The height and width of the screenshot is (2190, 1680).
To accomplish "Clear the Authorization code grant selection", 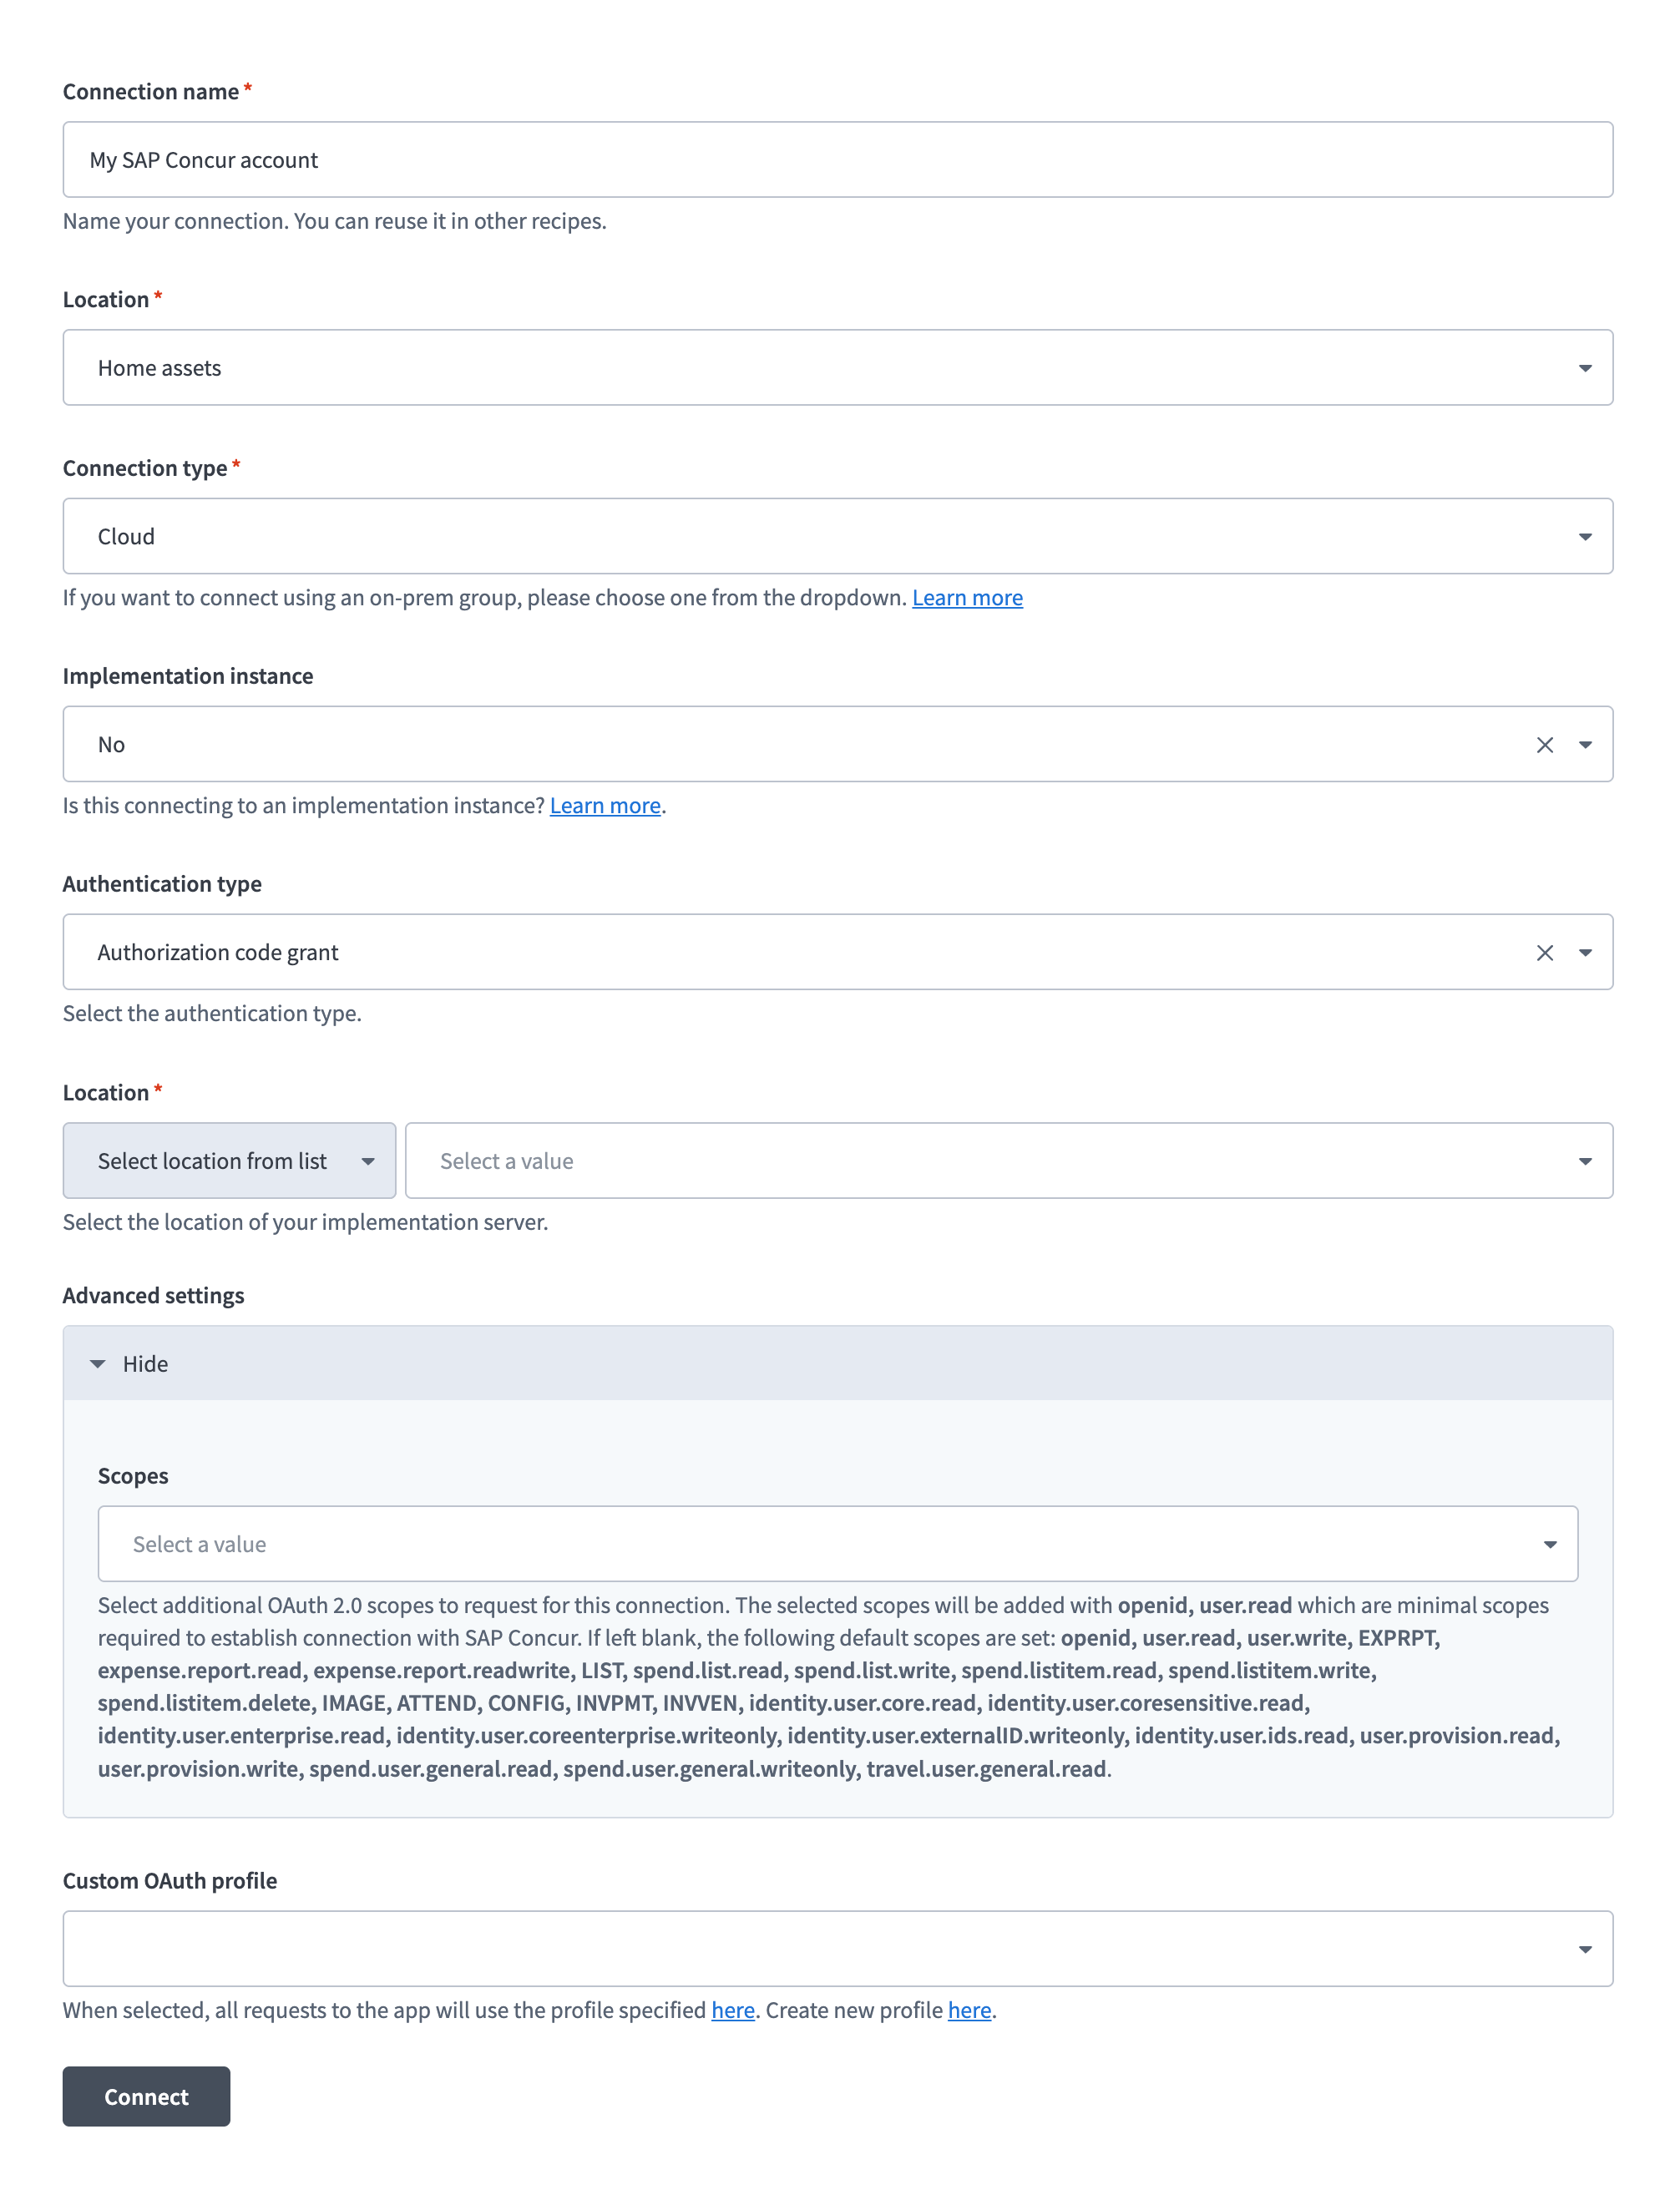I will 1546,952.
